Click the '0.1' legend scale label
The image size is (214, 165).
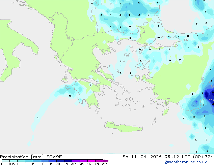[x=4, y=164]
